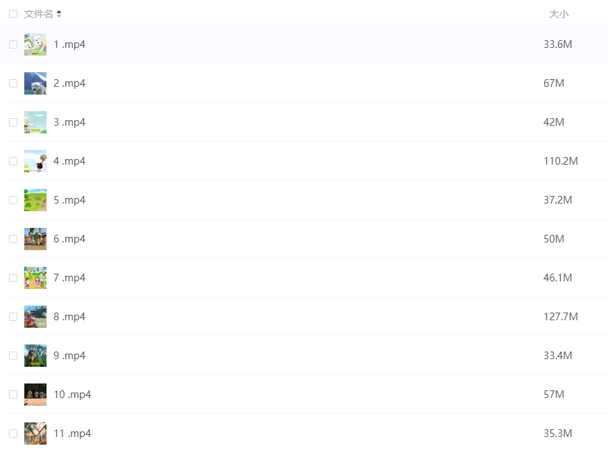Open the 9.mp4 thumbnail image
This screenshot has height=471, width=608.
[35, 356]
